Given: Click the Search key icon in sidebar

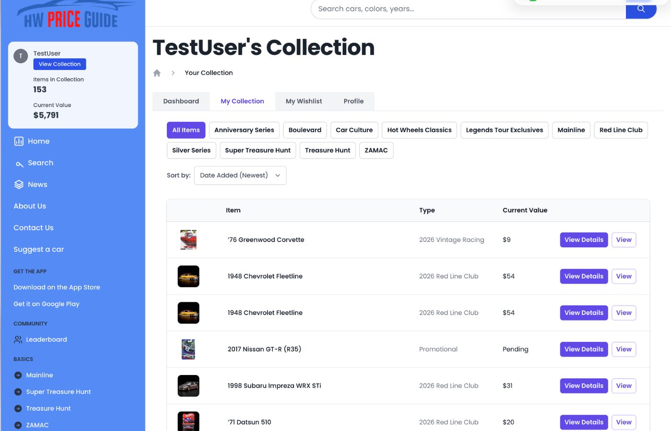Looking at the screenshot, I should (x=19, y=164).
